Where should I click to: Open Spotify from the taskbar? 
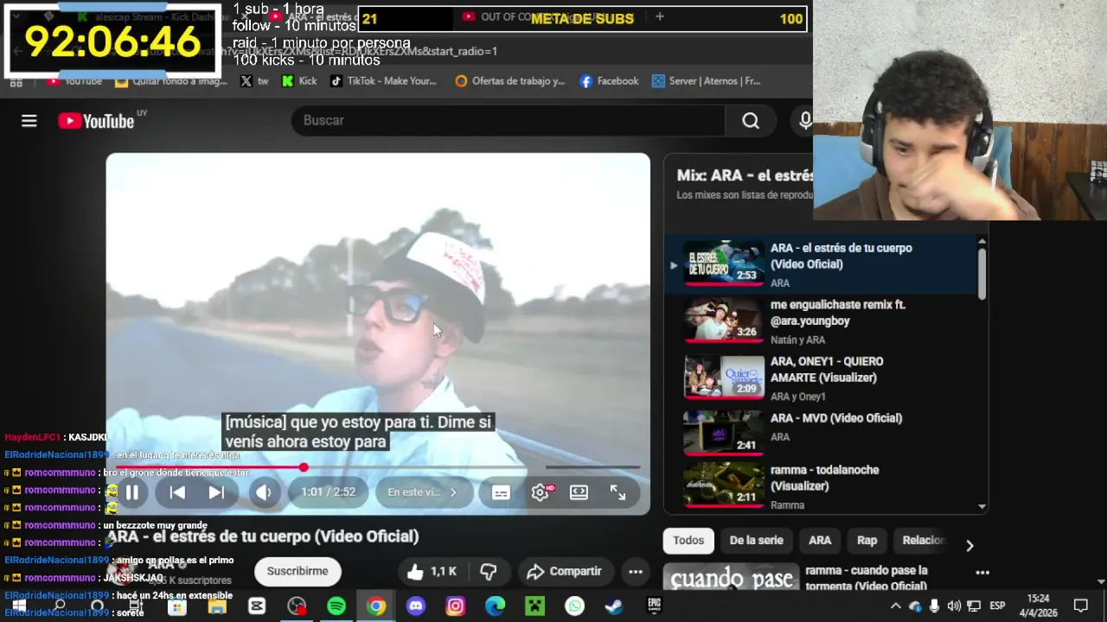pos(336,606)
